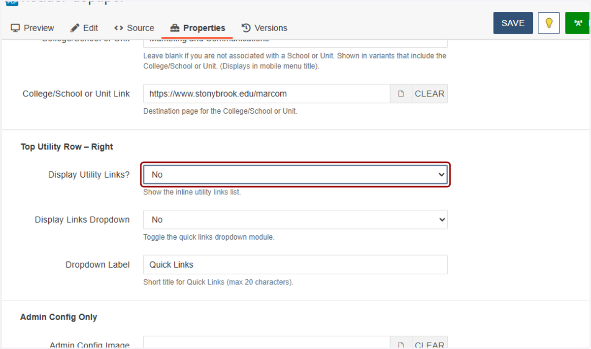
Task: Open file chooser for College/School or Unit Link
Action: coord(401,94)
